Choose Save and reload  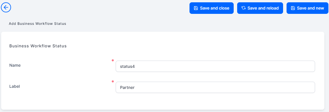[x=260, y=8]
